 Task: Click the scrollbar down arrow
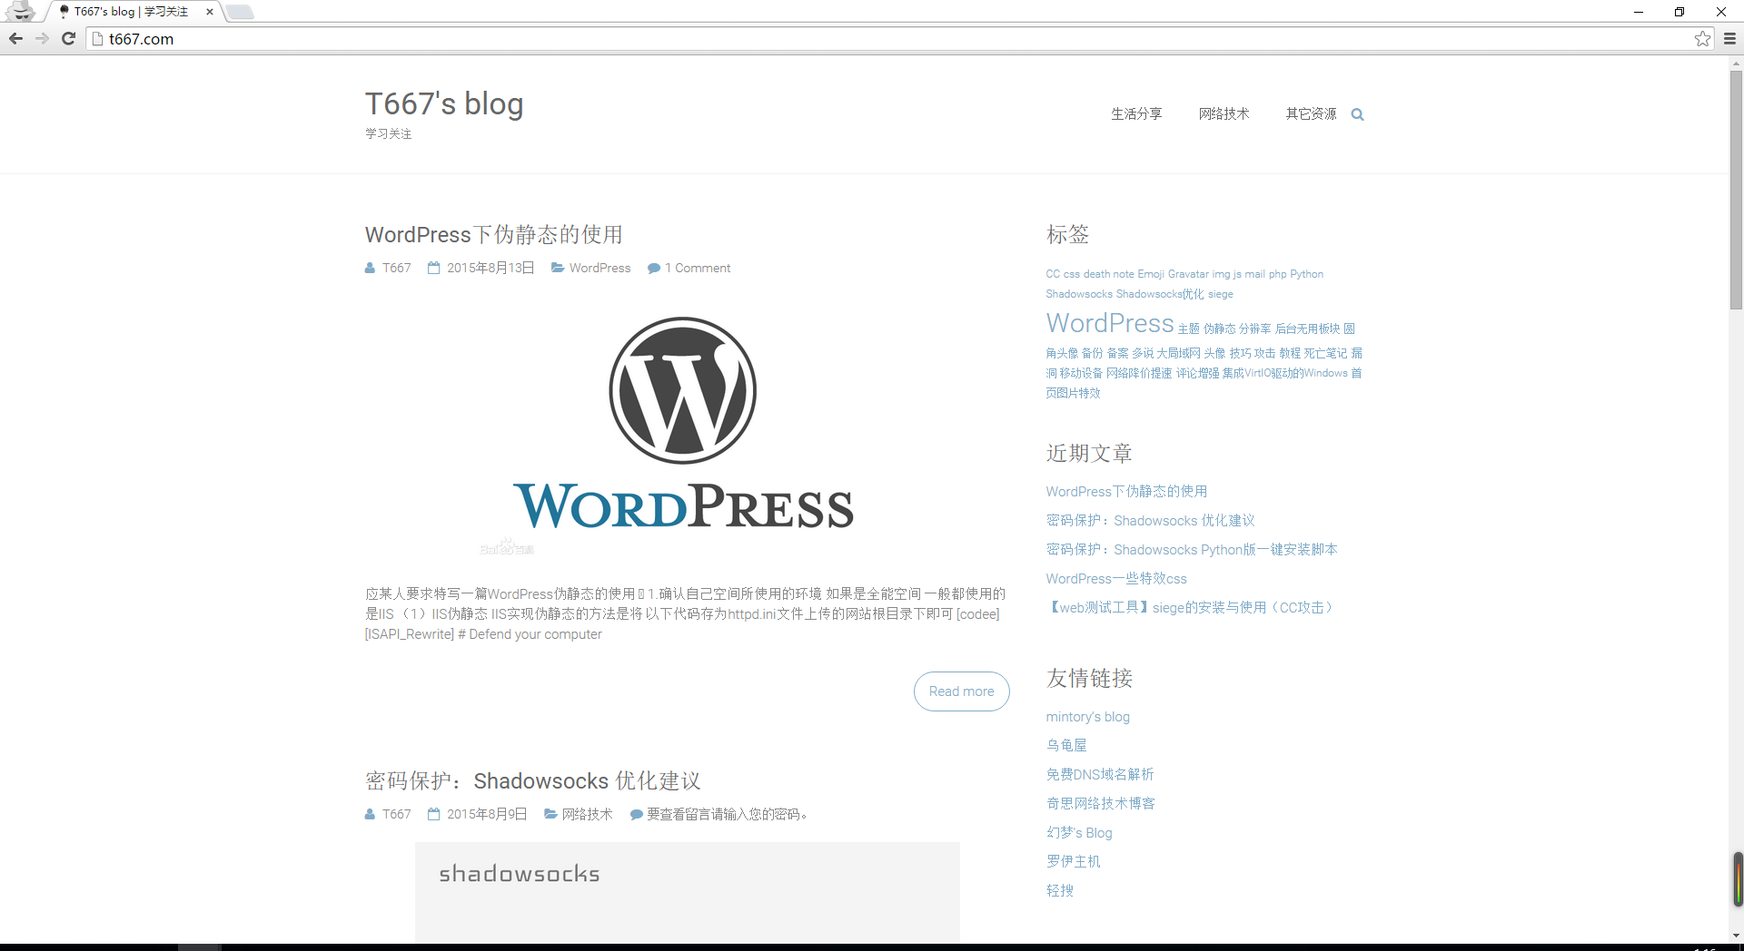1736,936
